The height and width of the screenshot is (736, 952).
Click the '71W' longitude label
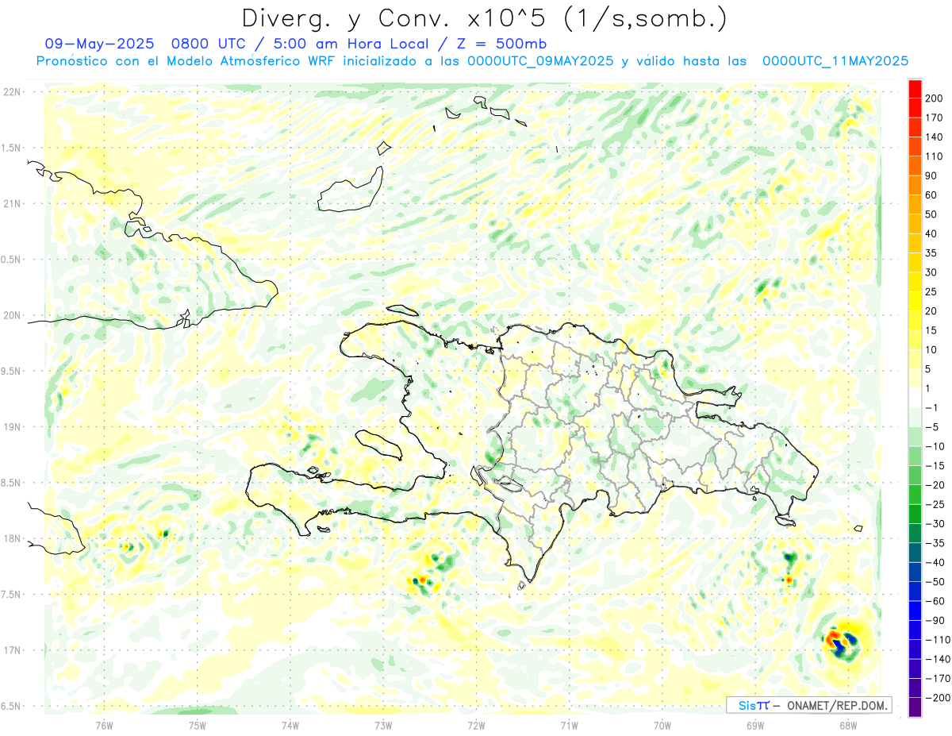pyautogui.click(x=569, y=726)
